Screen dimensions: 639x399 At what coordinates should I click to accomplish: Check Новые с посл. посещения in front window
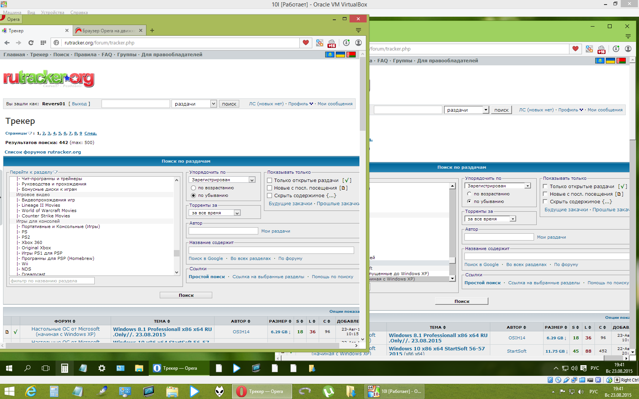(x=269, y=188)
